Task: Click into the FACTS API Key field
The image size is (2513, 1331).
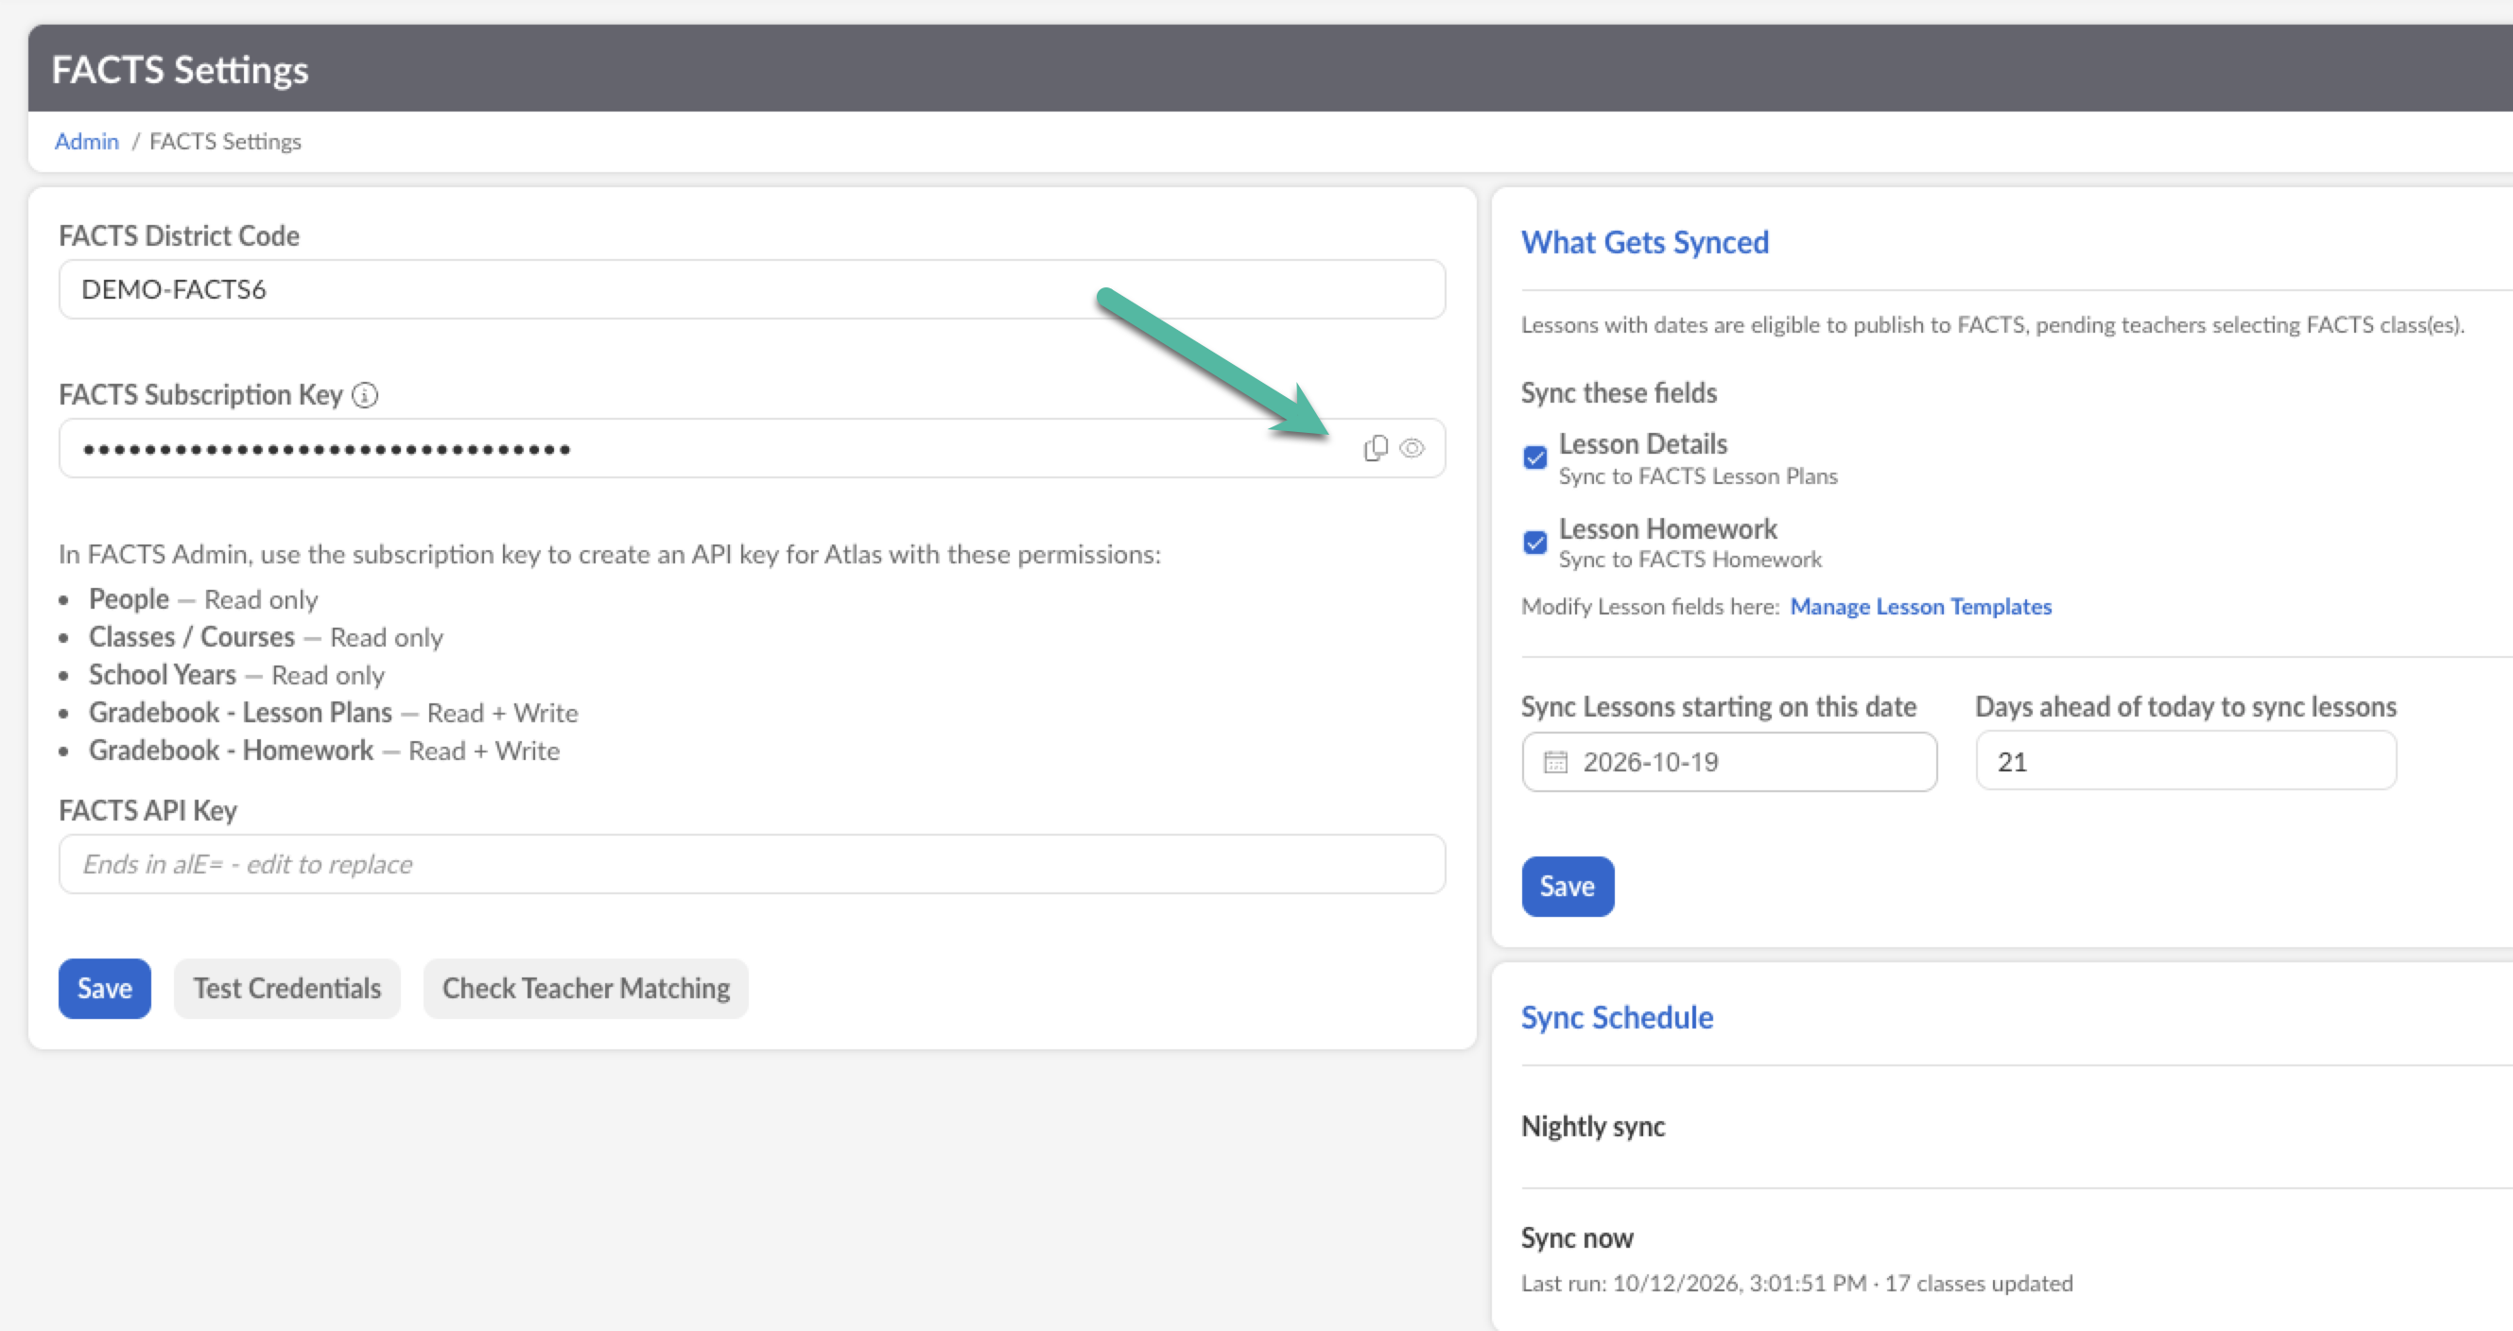Action: pyautogui.click(x=753, y=864)
